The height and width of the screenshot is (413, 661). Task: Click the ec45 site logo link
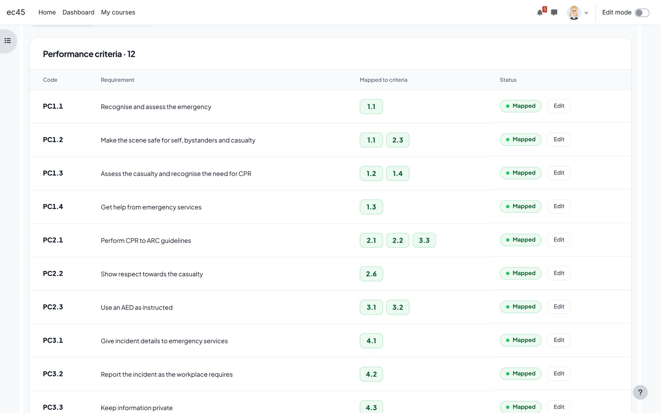(x=16, y=12)
